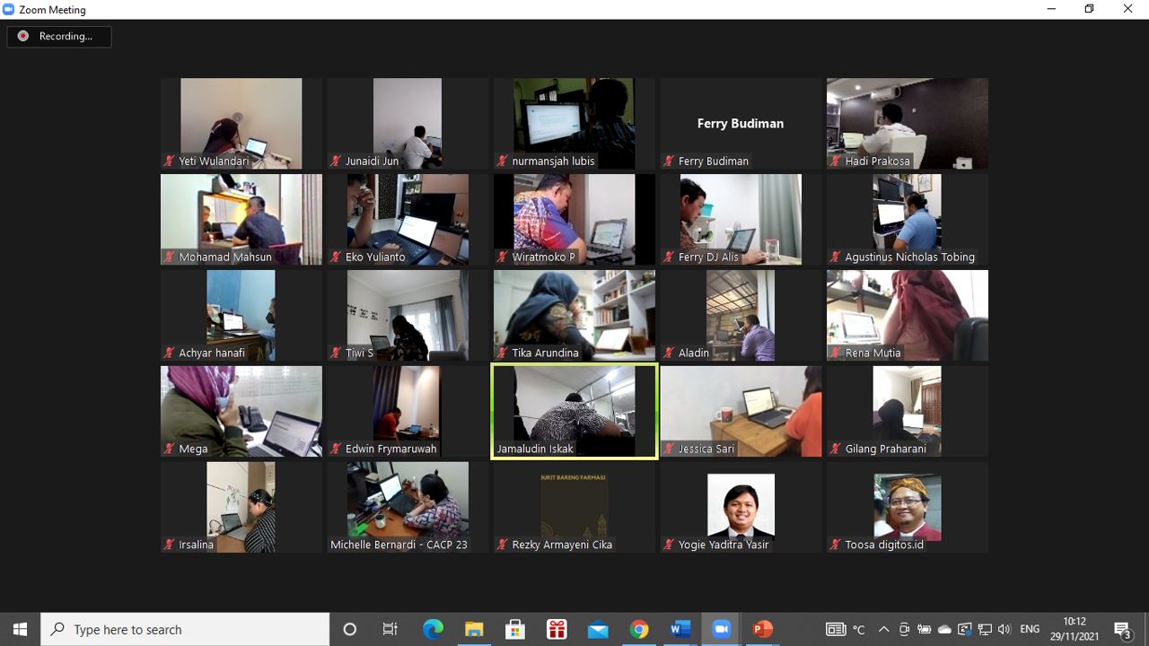Select Hadi Prakosa's video tile

pyautogui.click(x=908, y=123)
